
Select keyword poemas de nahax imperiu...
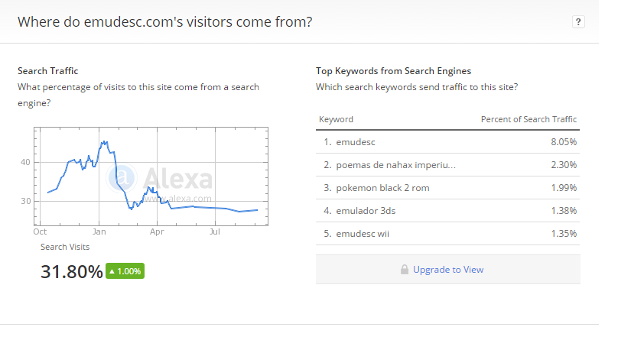coord(396,165)
